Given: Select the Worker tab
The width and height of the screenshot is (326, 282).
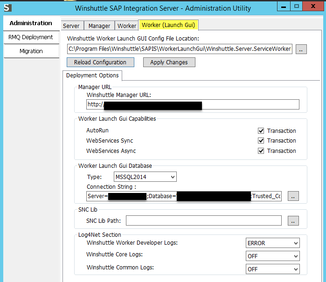Looking at the screenshot, I should 126,26.
